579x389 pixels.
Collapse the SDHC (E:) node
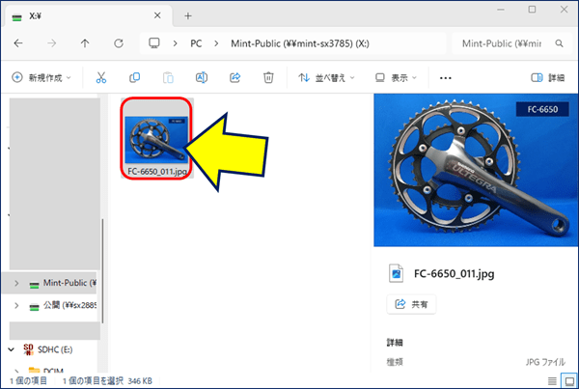[x=11, y=349]
